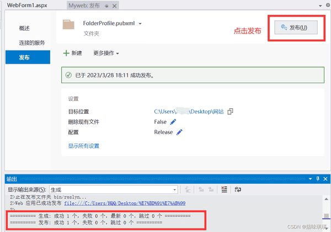Create a new profile with 新建
This screenshot has width=331, height=232.
click(72, 53)
